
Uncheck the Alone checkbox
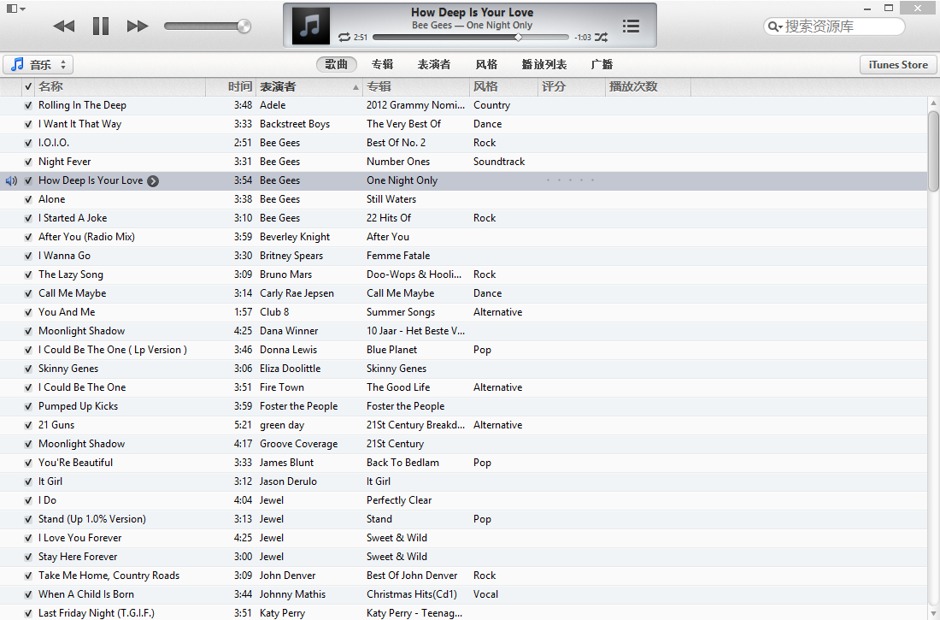click(x=28, y=199)
